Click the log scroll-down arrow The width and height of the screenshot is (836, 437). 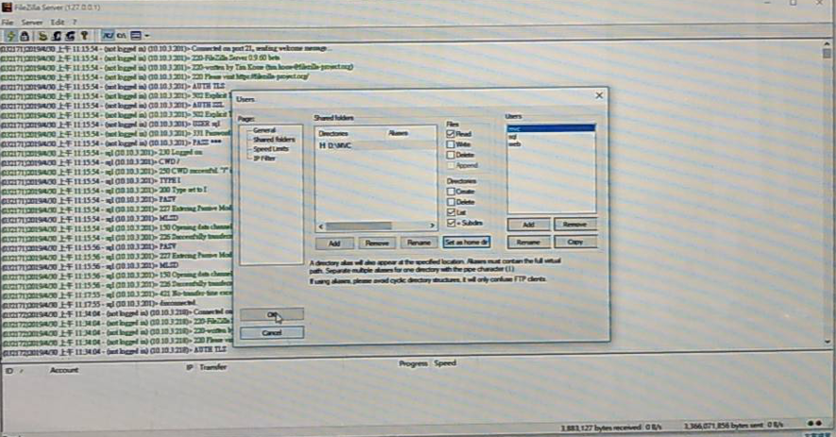827,342
